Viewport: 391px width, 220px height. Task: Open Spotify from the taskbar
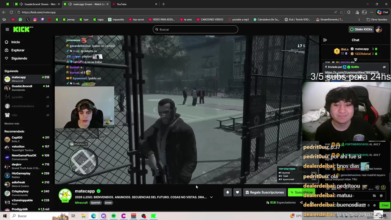[114, 216]
